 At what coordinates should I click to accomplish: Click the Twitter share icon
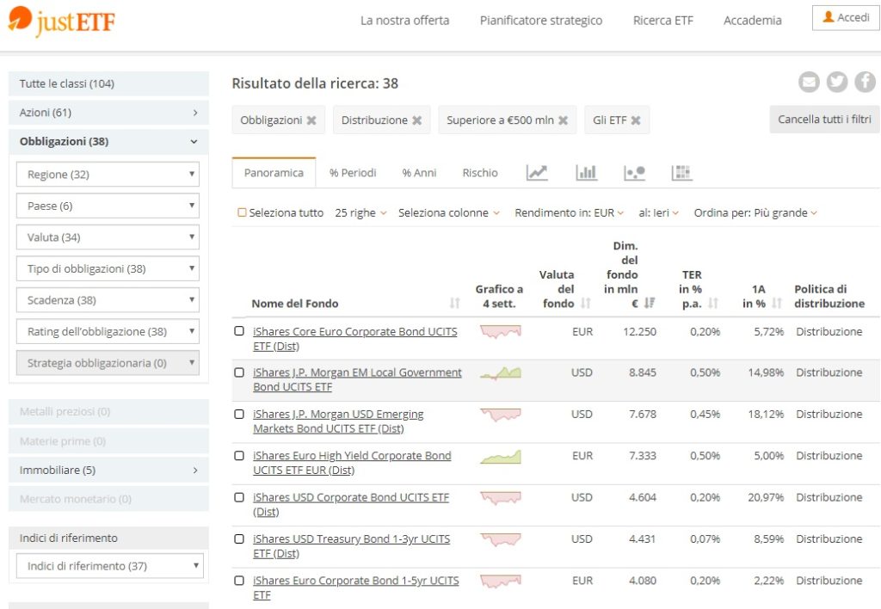[x=837, y=83]
